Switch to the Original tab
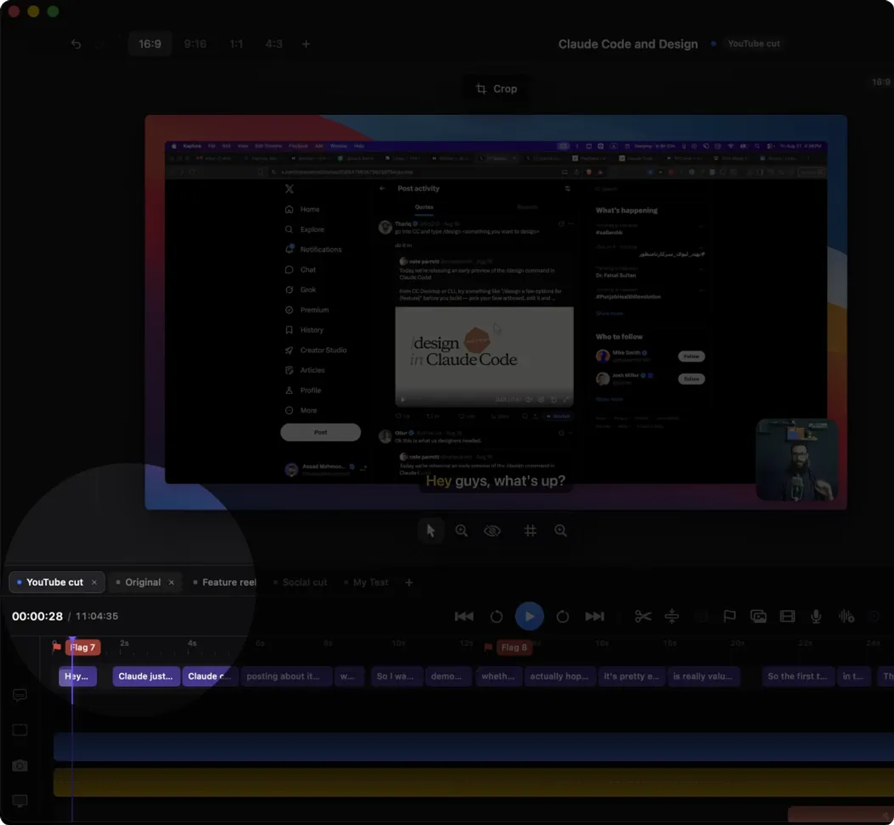Screen dimensions: 894x825 pyautogui.click(x=143, y=582)
